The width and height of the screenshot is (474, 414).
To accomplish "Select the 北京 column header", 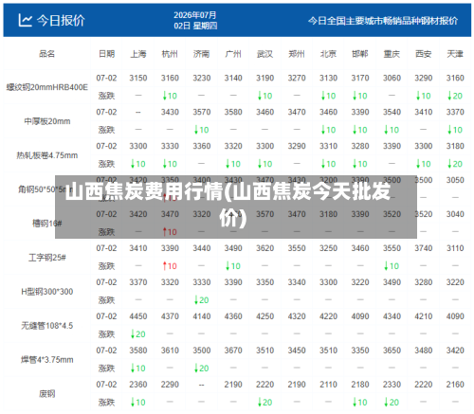I will point(328,54).
